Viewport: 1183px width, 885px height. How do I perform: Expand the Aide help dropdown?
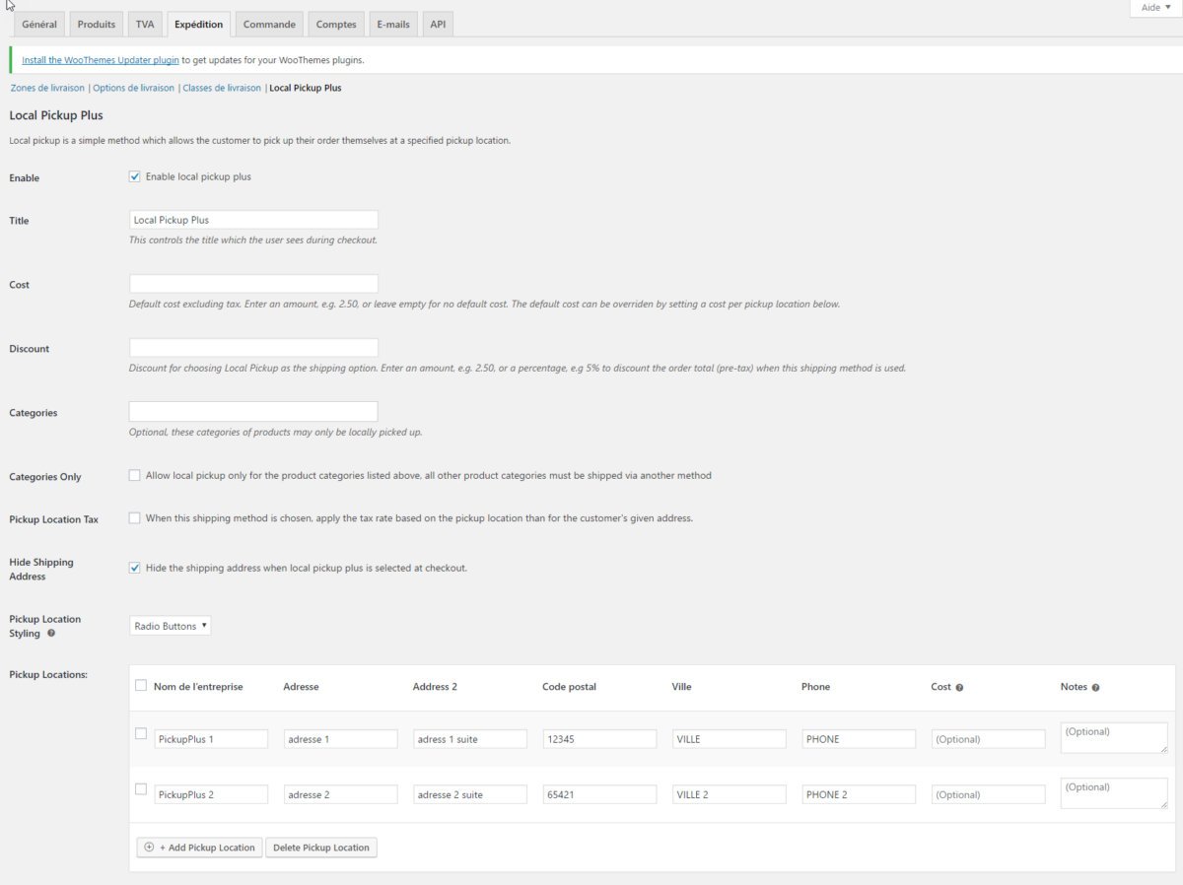(x=1155, y=7)
